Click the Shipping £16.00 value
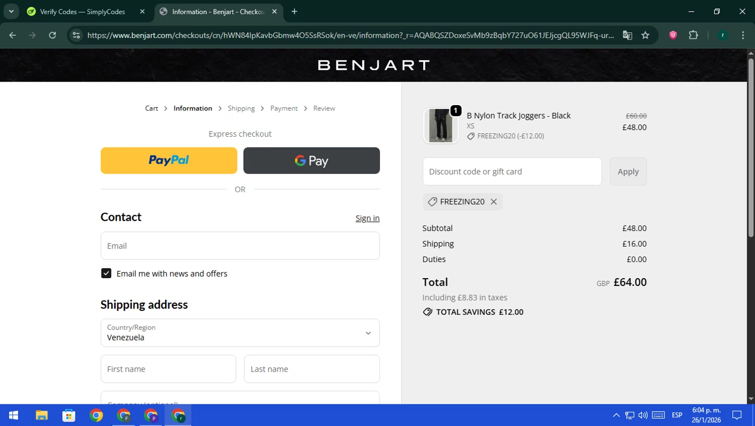Screen dimensions: 755x426 coord(634,244)
